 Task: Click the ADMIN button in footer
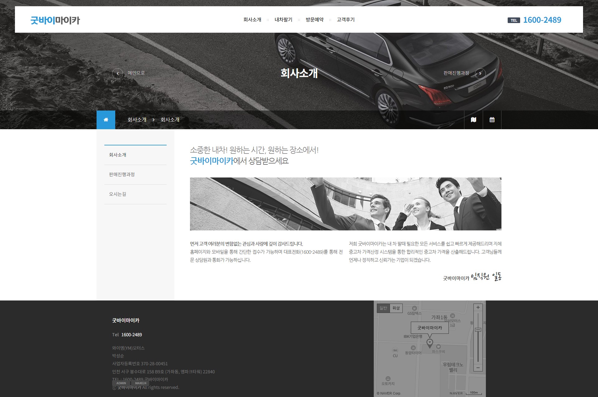[x=121, y=383]
